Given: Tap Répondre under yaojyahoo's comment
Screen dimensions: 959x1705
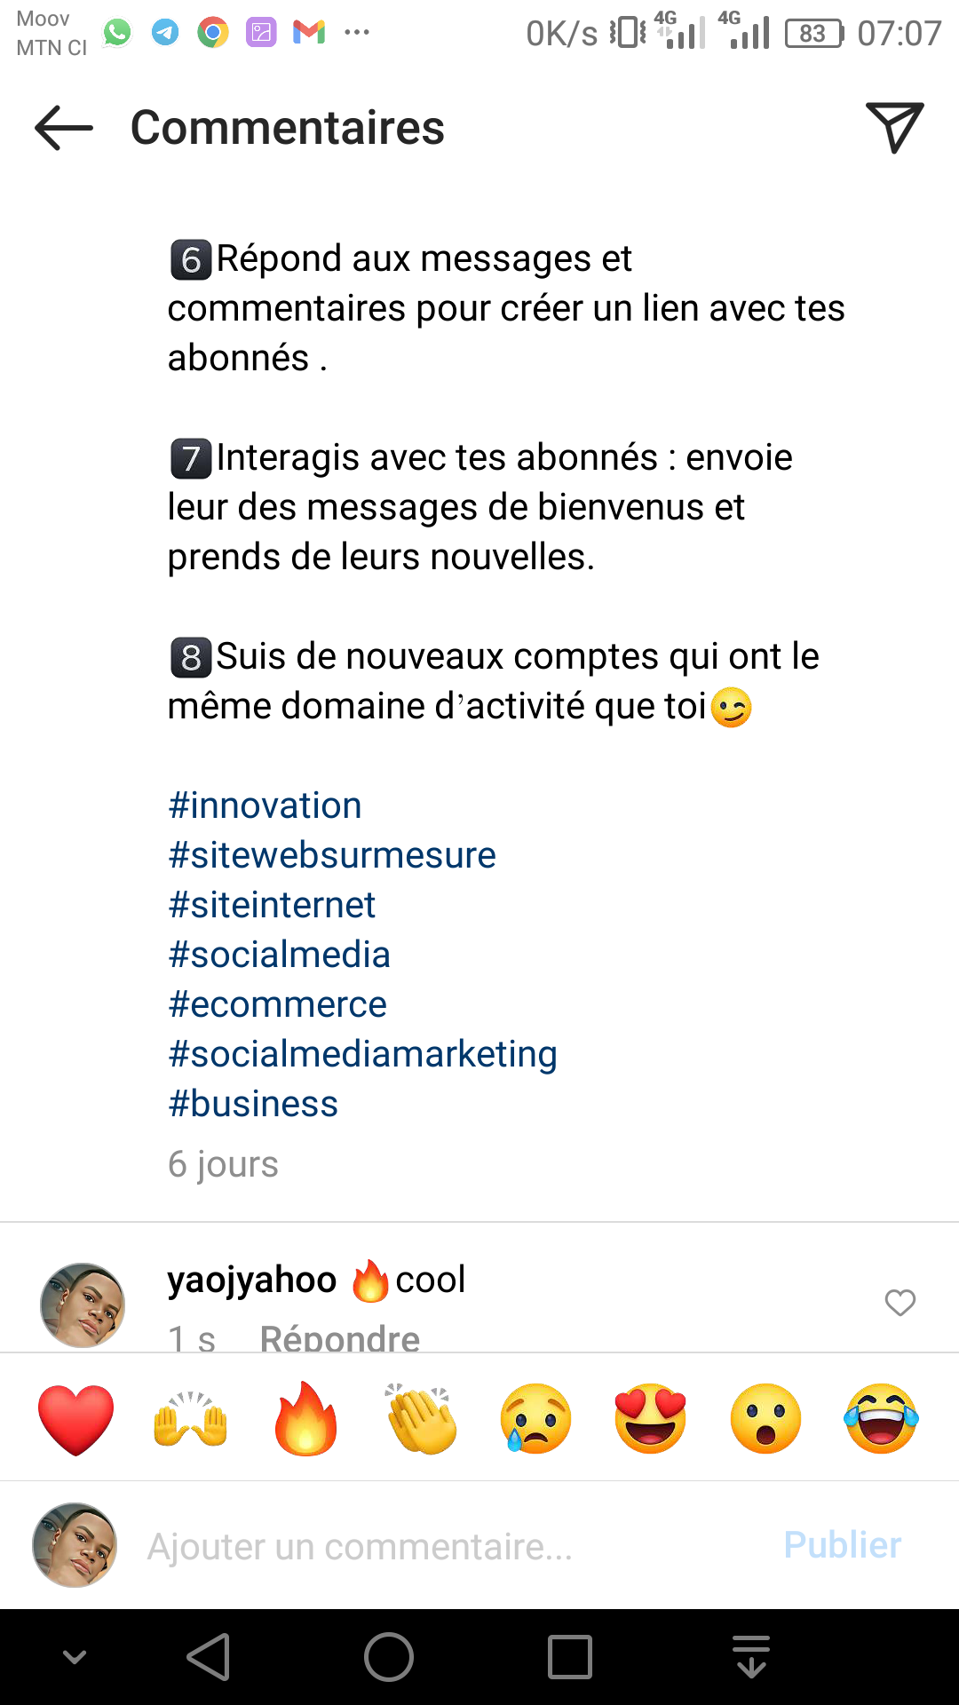Looking at the screenshot, I should 339,1337.
